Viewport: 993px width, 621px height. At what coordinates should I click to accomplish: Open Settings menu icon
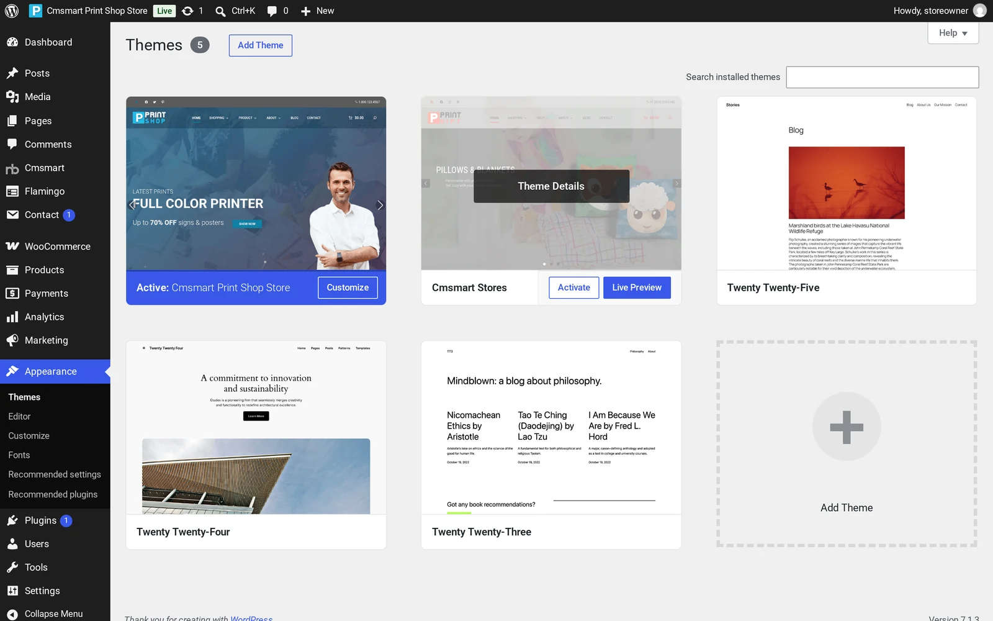[12, 591]
